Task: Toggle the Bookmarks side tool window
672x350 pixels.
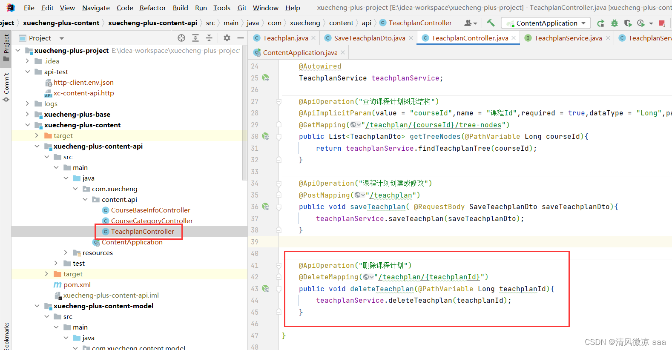Action: pos(6,336)
